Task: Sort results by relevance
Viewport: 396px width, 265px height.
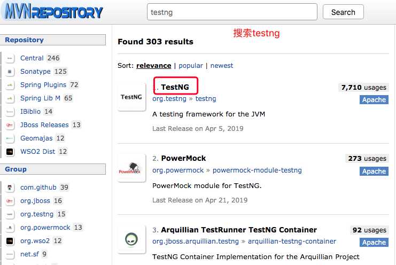Action: (153, 66)
